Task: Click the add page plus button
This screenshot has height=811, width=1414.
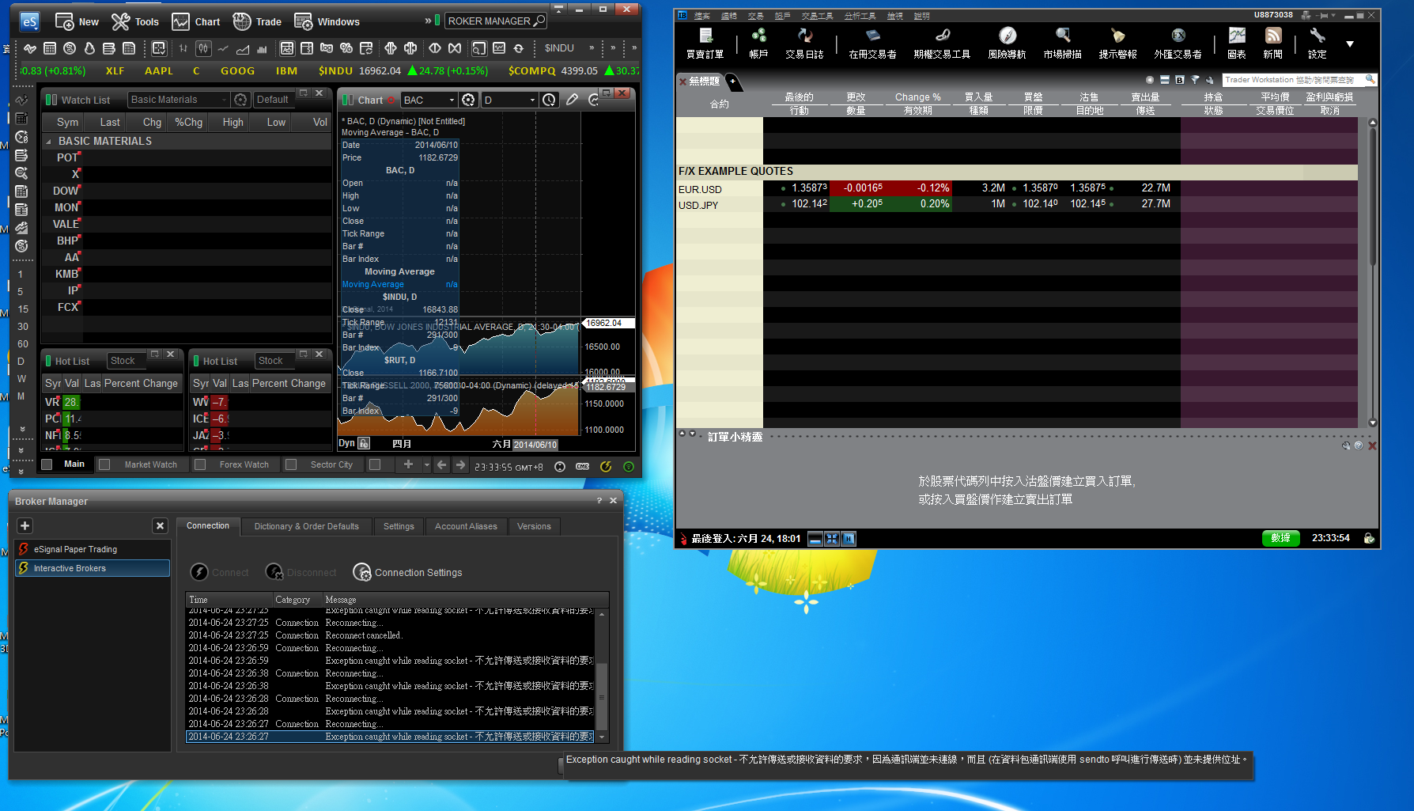Action: pos(408,464)
